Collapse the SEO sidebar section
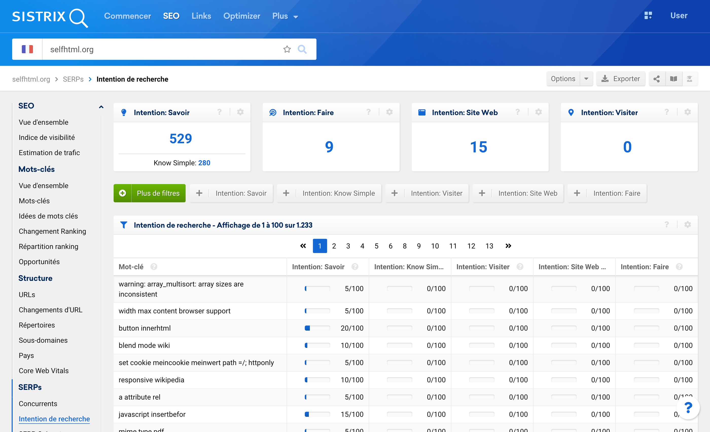Screen dimensions: 710x432 click(x=101, y=107)
